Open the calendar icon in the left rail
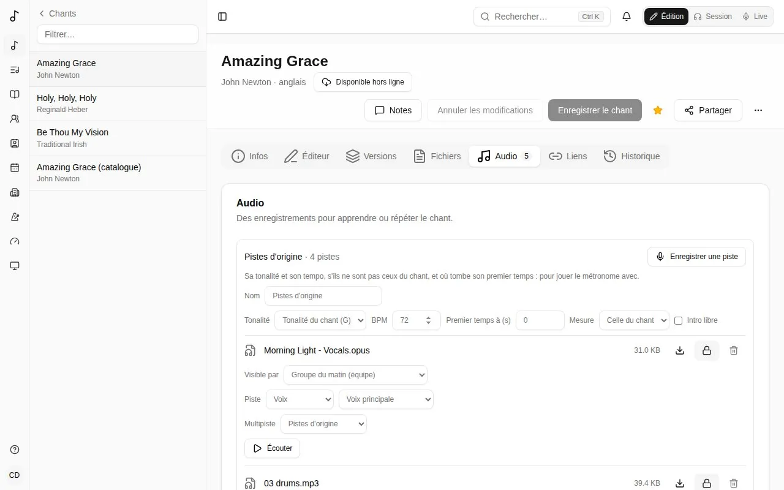The image size is (784, 490). [15, 168]
